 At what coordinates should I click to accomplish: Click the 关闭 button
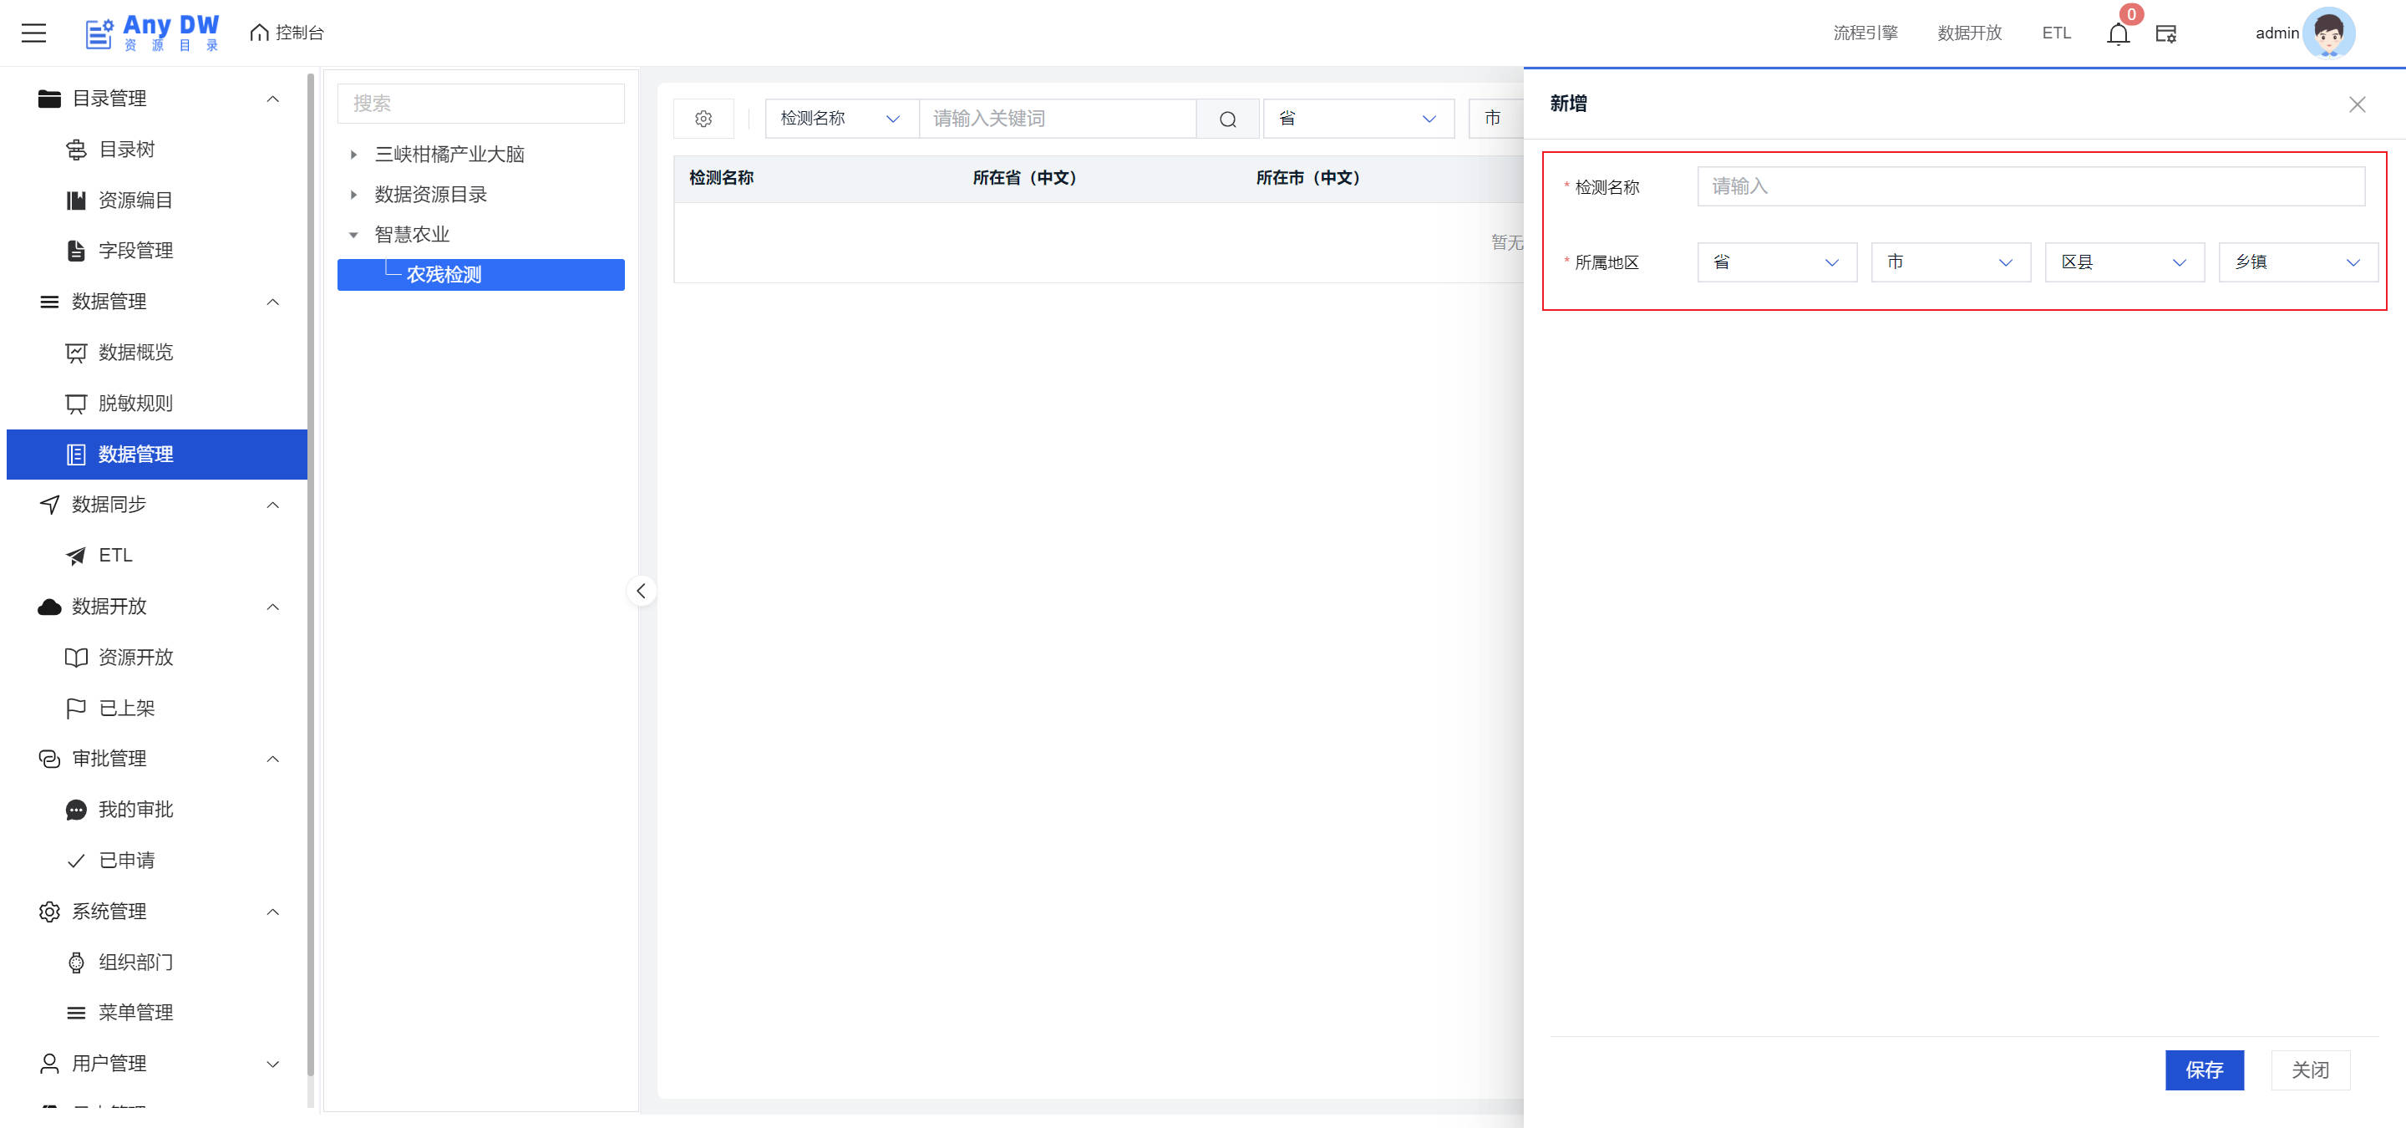tap(2309, 1070)
